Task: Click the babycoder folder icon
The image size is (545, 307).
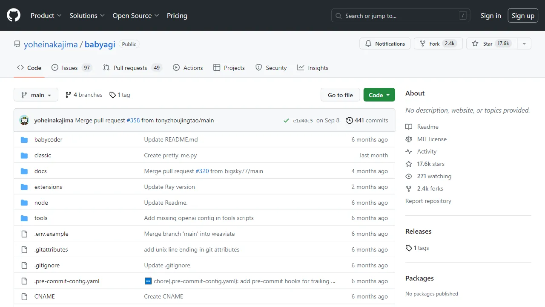Action: [24, 139]
